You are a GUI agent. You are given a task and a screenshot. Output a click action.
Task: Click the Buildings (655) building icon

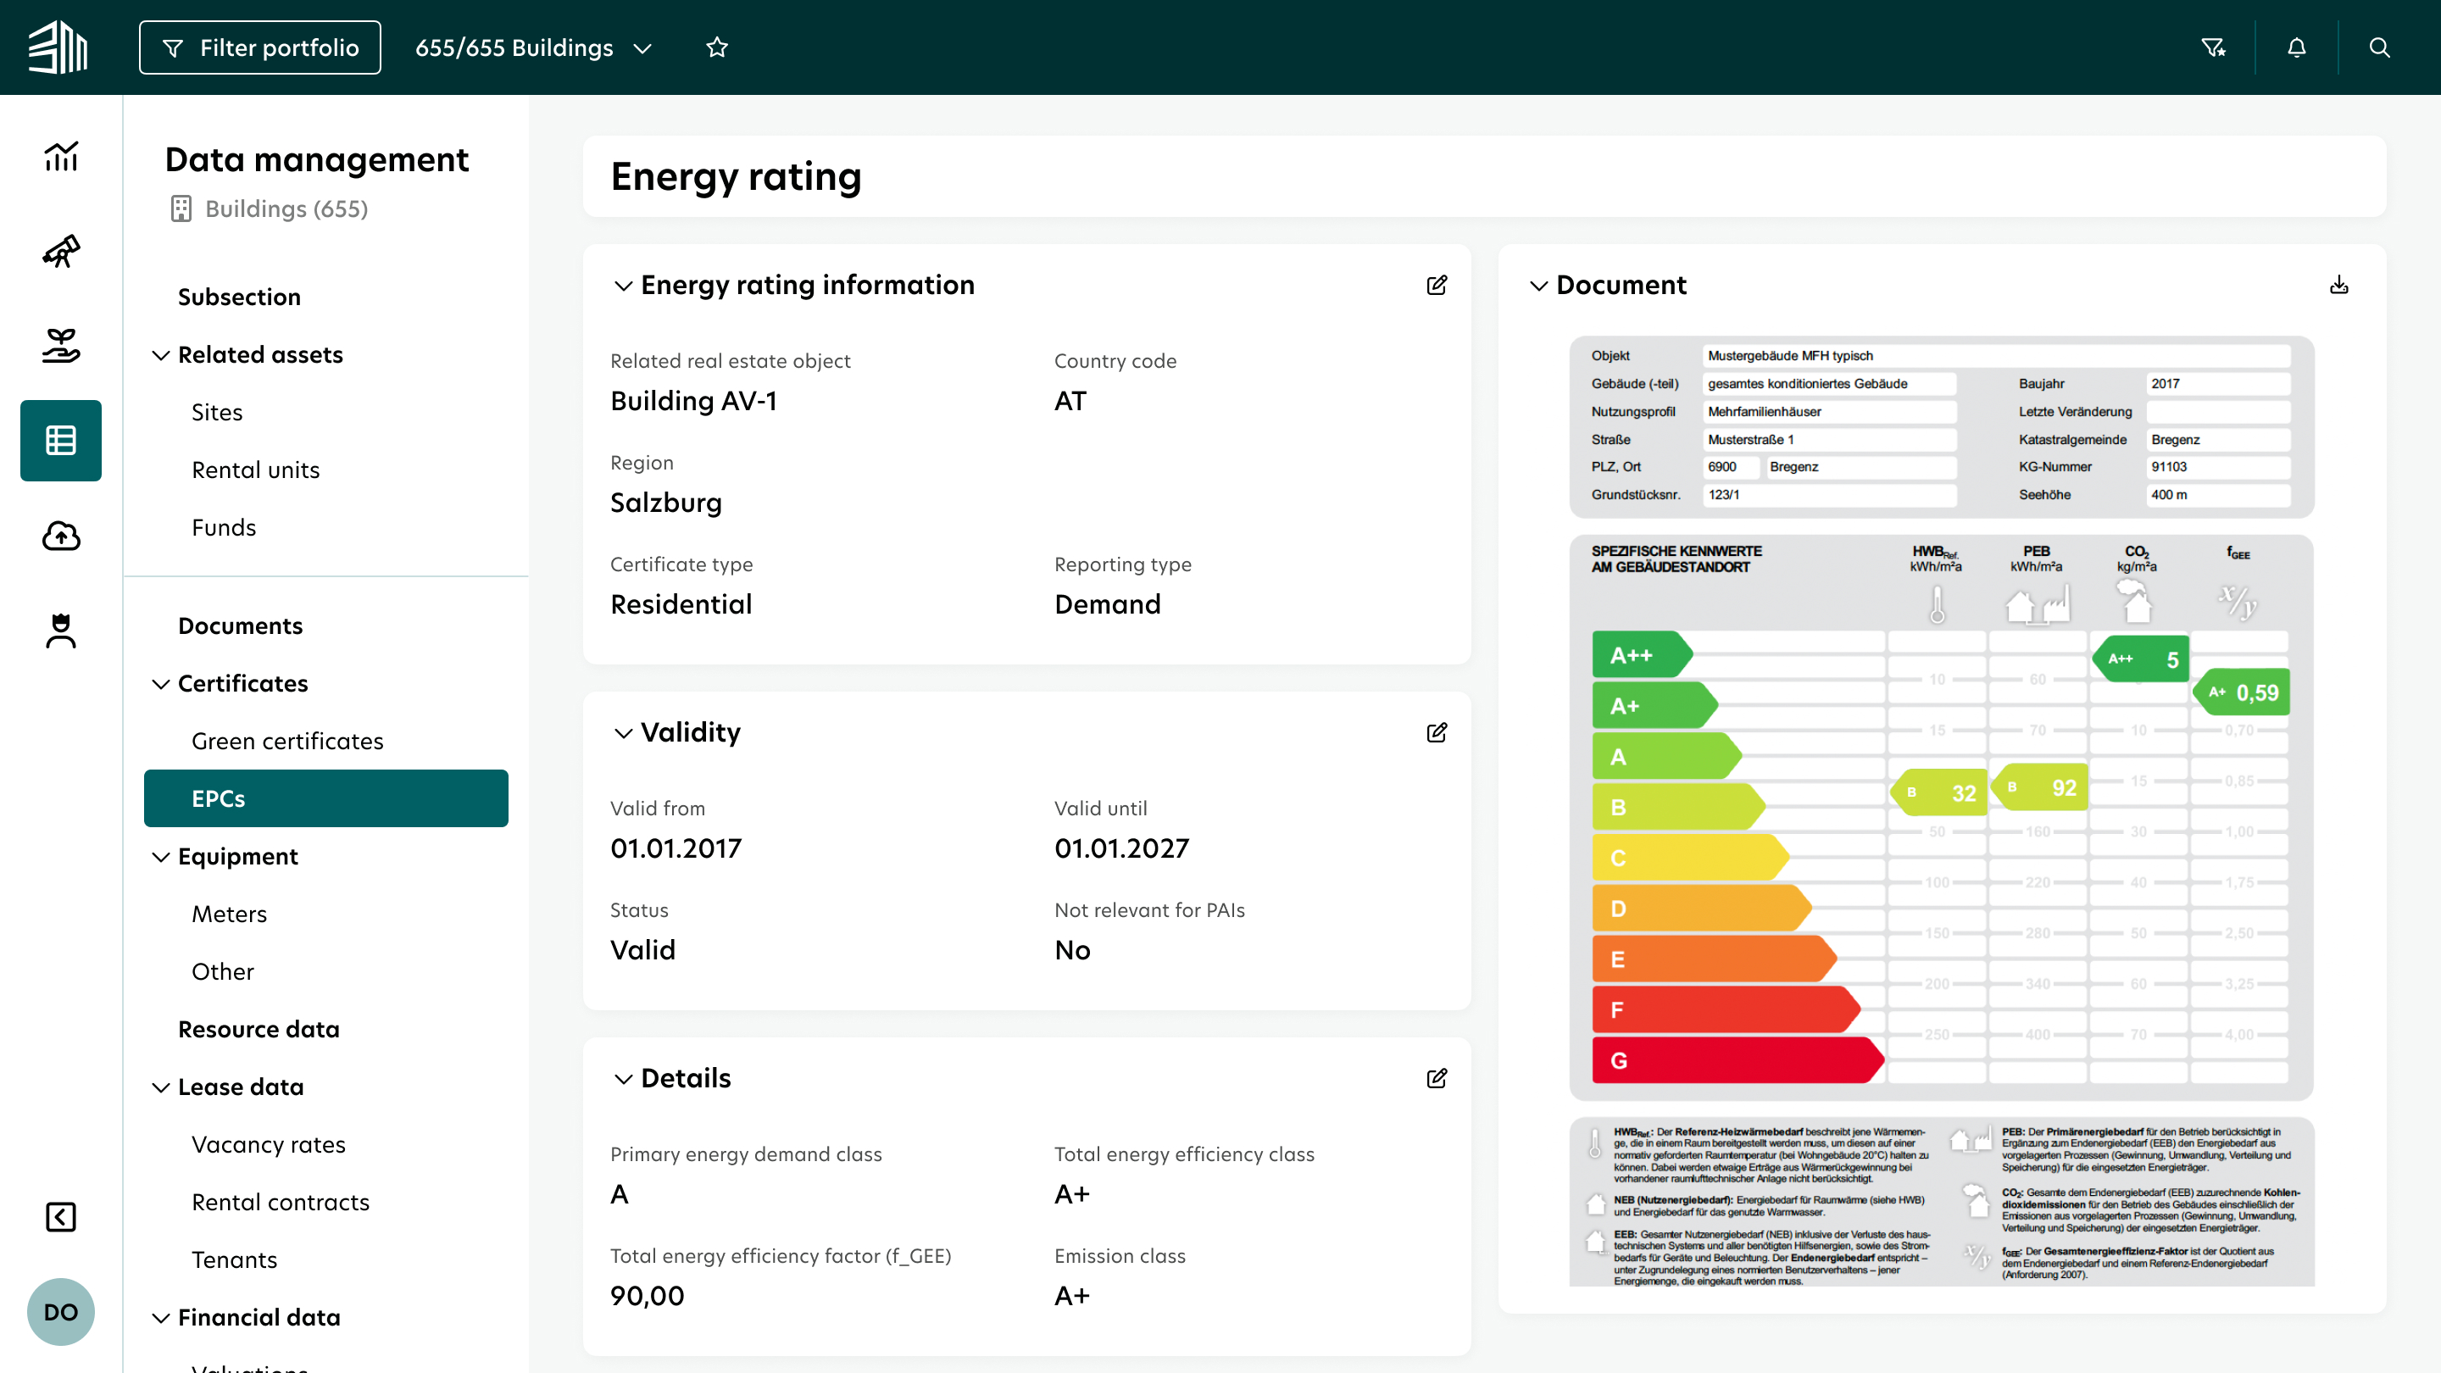[x=181, y=208]
